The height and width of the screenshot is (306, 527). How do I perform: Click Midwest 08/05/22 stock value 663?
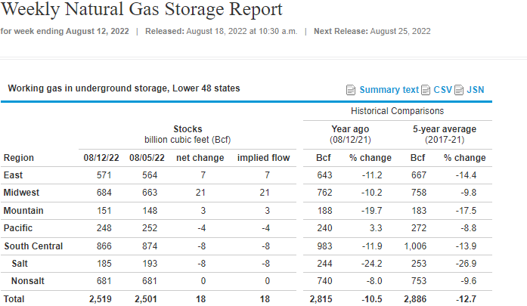click(x=150, y=193)
